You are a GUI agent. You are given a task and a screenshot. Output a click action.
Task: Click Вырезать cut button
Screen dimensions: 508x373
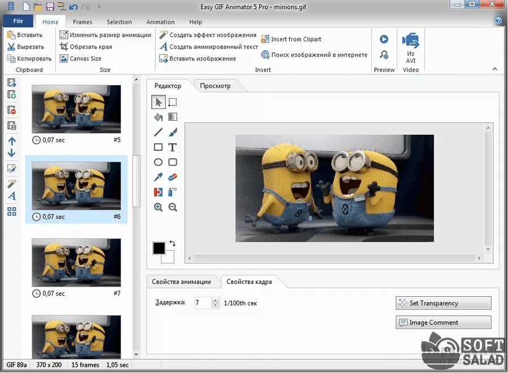(25, 47)
